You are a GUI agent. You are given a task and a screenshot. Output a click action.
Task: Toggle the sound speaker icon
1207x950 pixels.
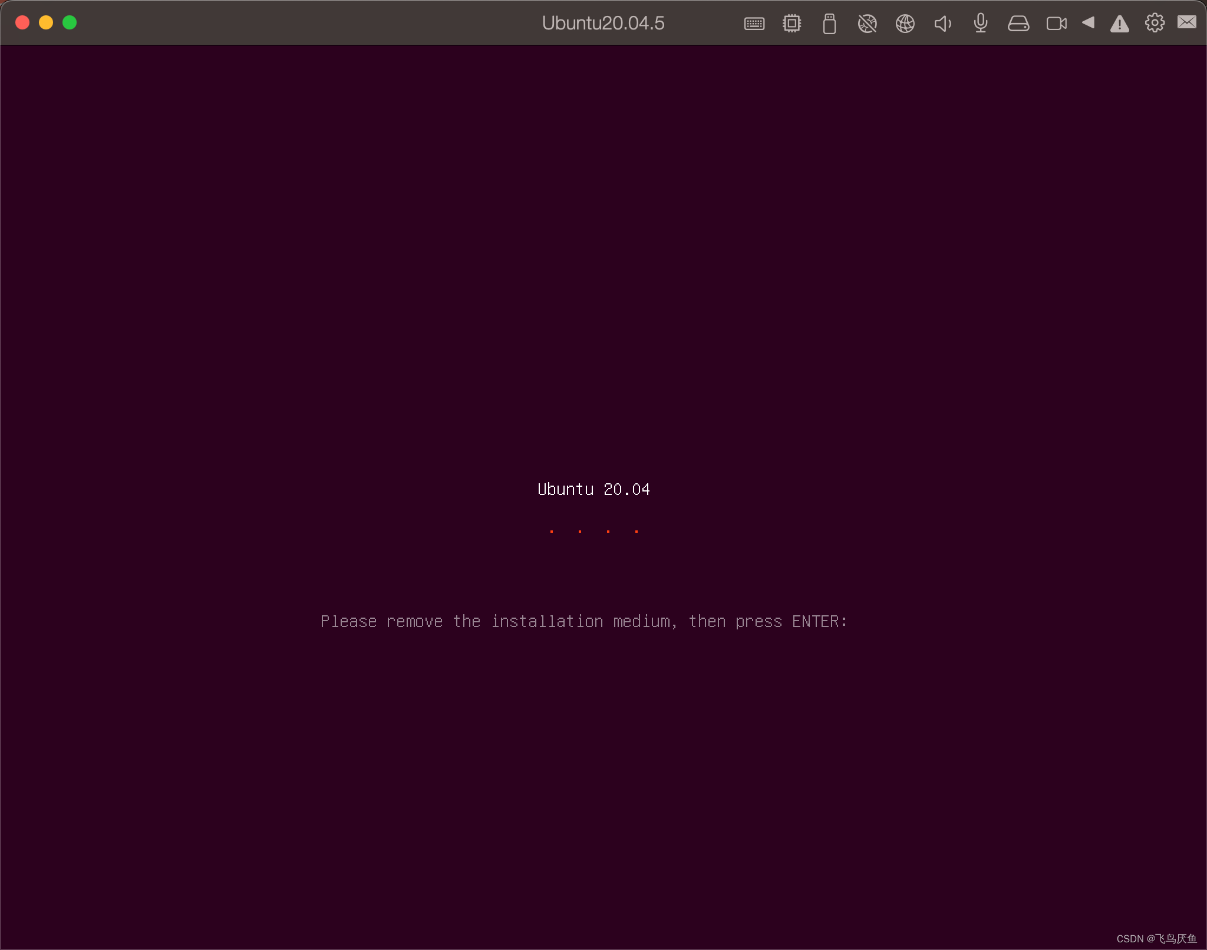tap(942, 24)
